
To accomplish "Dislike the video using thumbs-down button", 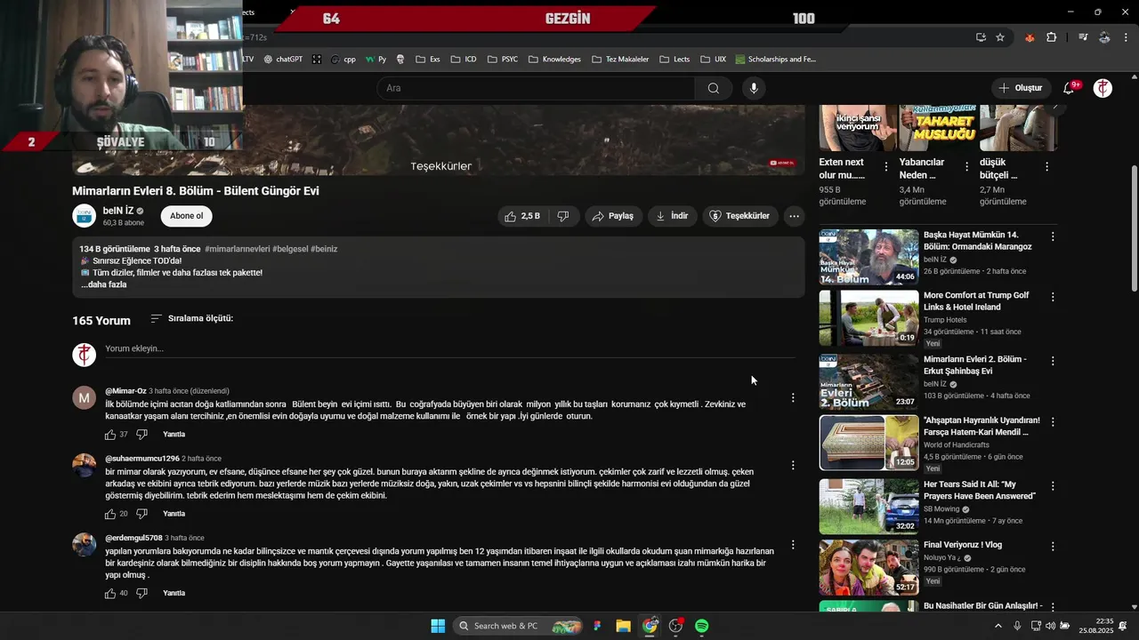I will tap(563, 216).
